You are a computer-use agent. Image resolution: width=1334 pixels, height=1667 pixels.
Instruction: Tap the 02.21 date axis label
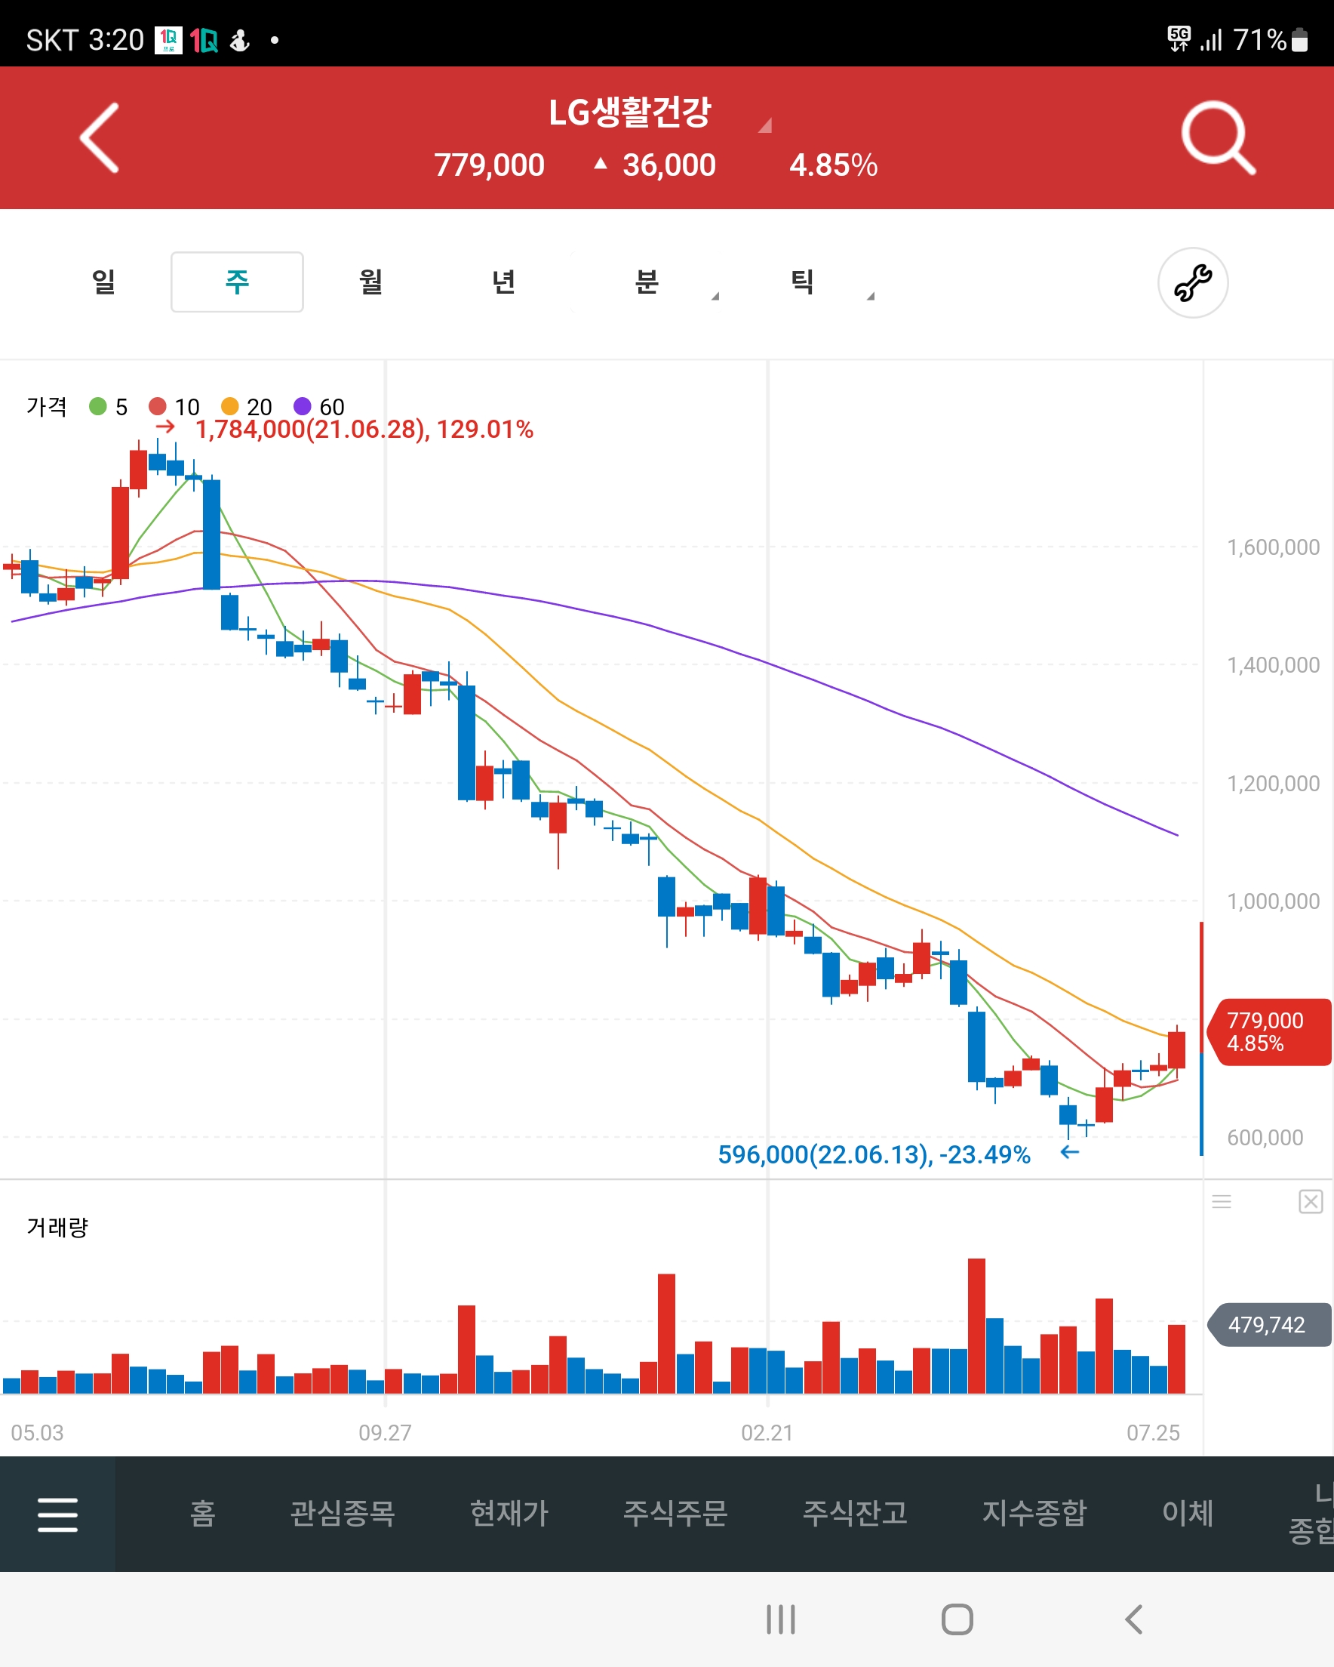coord(767,1433)
